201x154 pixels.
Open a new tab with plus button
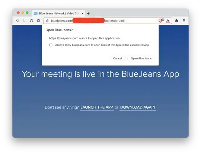pos(88,13)
